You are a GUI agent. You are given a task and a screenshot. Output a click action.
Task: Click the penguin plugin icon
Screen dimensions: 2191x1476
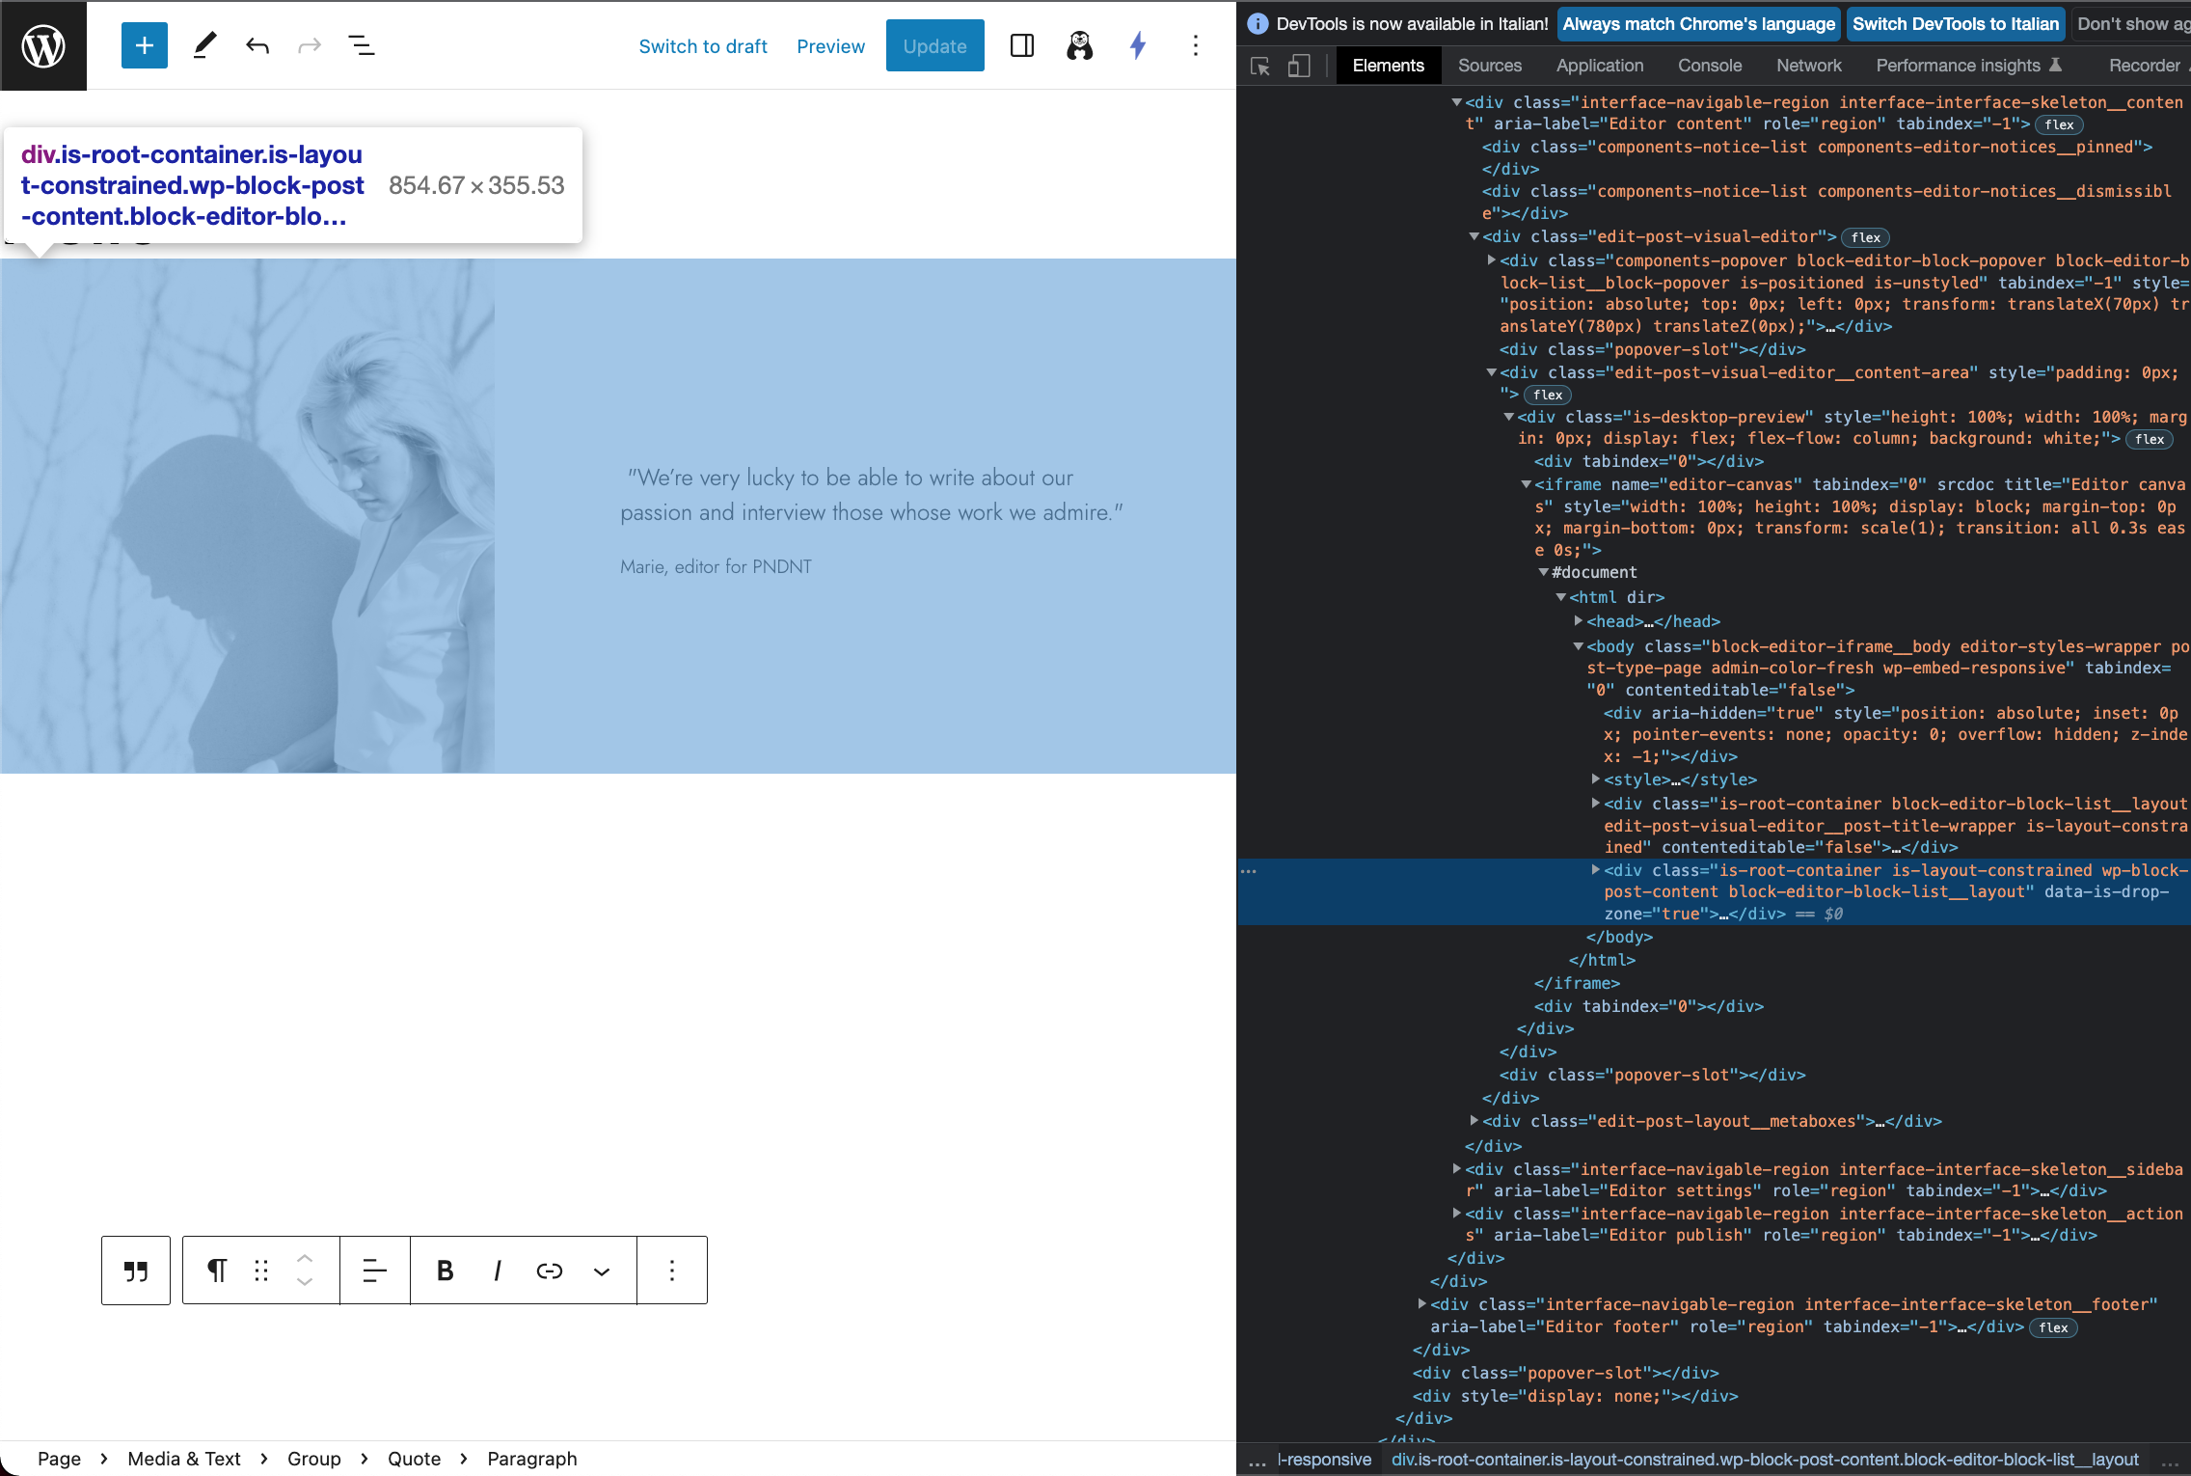pyautogui.click(x=1080, y=45)
